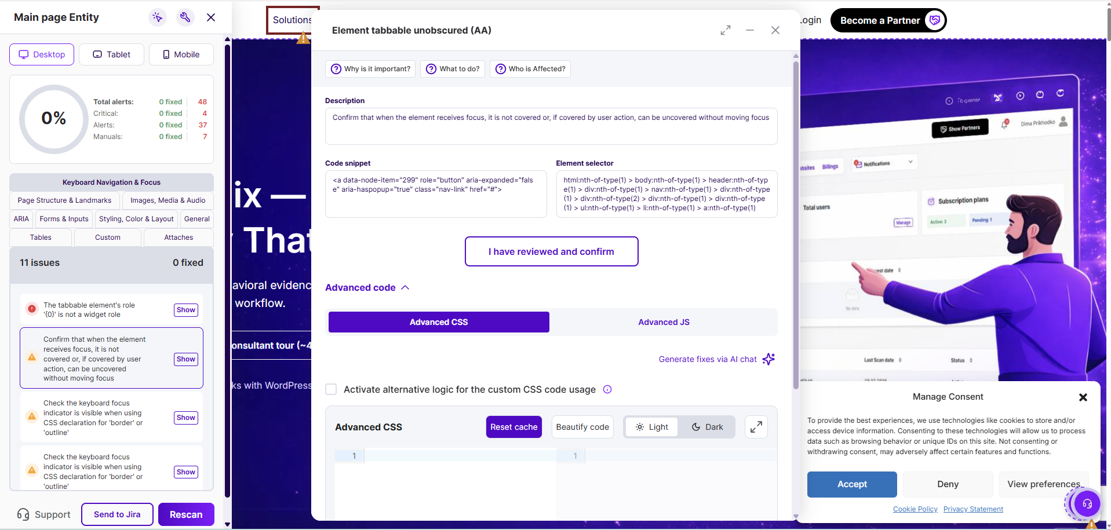This screenshot has height=530, width=1111.
Task: Open the Custom category
Action: 108,237
